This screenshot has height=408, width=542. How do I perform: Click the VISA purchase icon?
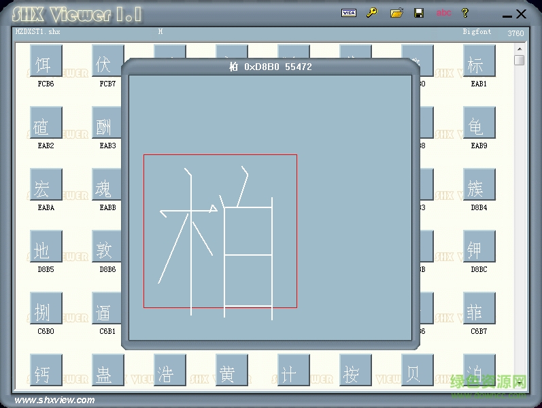pyautogui.click(x=348, y=13)
